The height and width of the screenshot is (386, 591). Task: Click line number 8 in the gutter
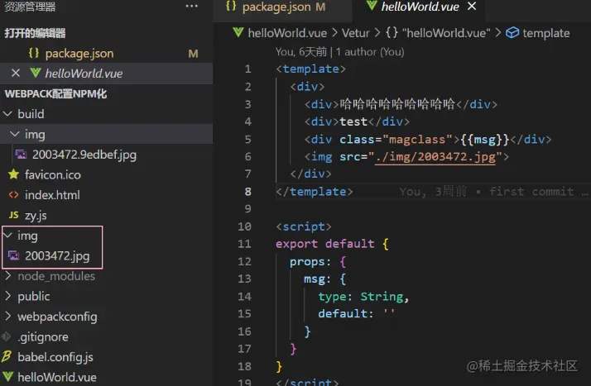pos(247,192)
